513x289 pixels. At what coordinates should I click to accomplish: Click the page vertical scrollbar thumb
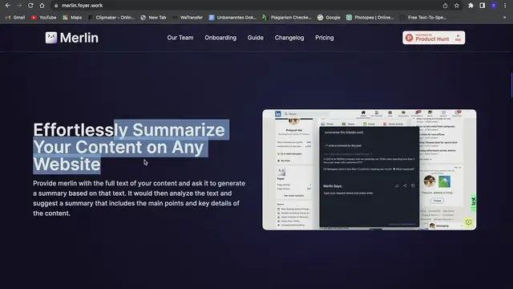511,85
